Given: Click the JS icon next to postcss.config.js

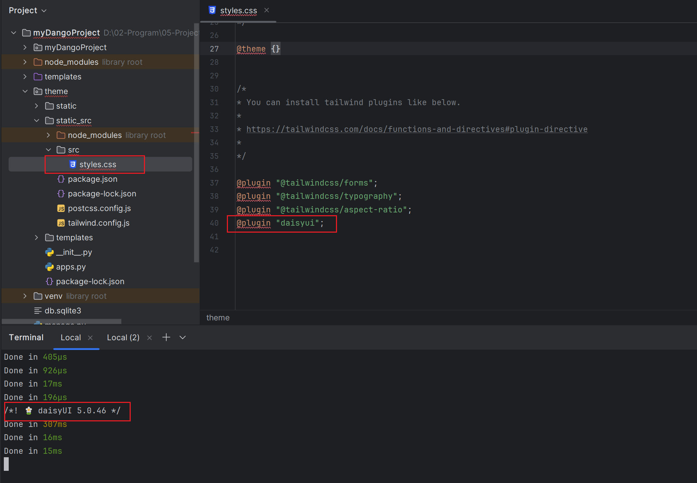Looking at the screenshot, I should (x=61, y=208).
